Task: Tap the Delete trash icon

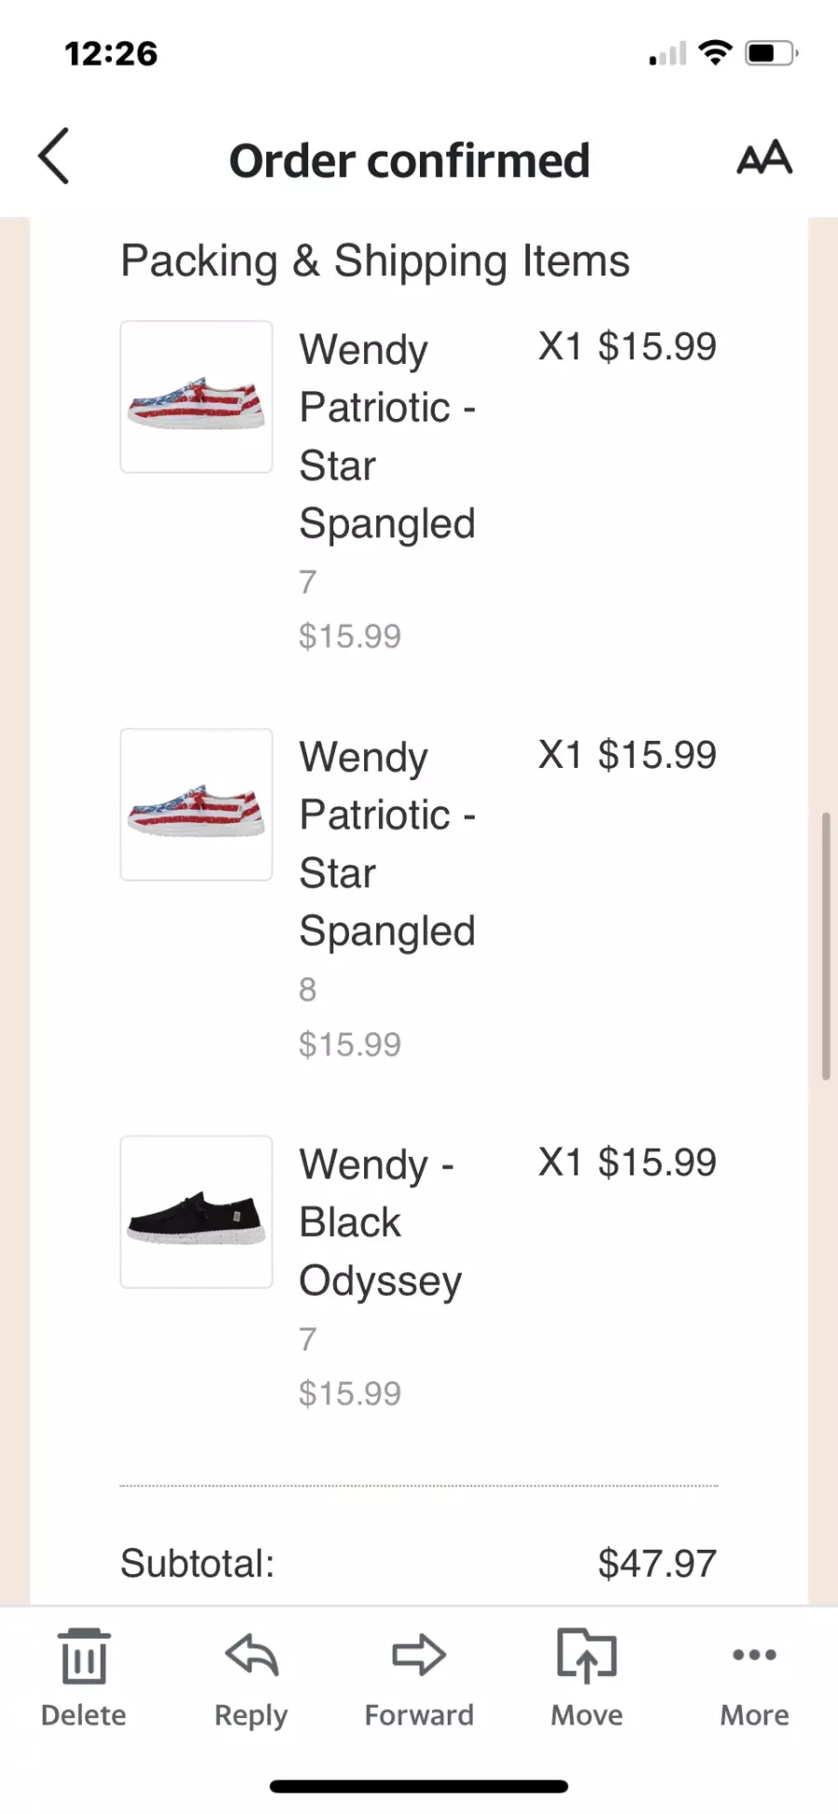Action: [x=84, y=1657]
